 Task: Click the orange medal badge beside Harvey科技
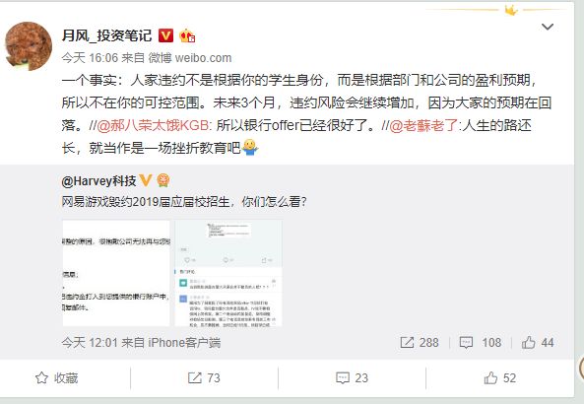click(x=163, y=180)
